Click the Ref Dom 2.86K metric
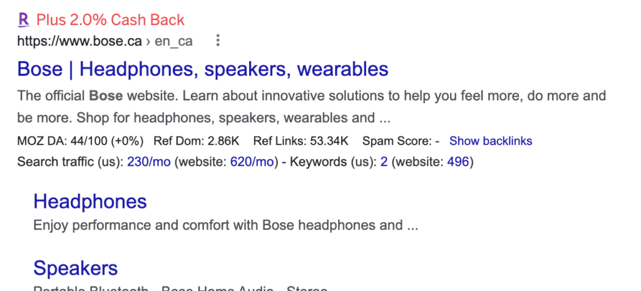Viewport: 641px width, 291px height. pos(197,141)
